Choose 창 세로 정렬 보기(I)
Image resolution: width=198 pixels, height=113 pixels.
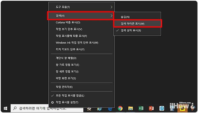point(82,72)
